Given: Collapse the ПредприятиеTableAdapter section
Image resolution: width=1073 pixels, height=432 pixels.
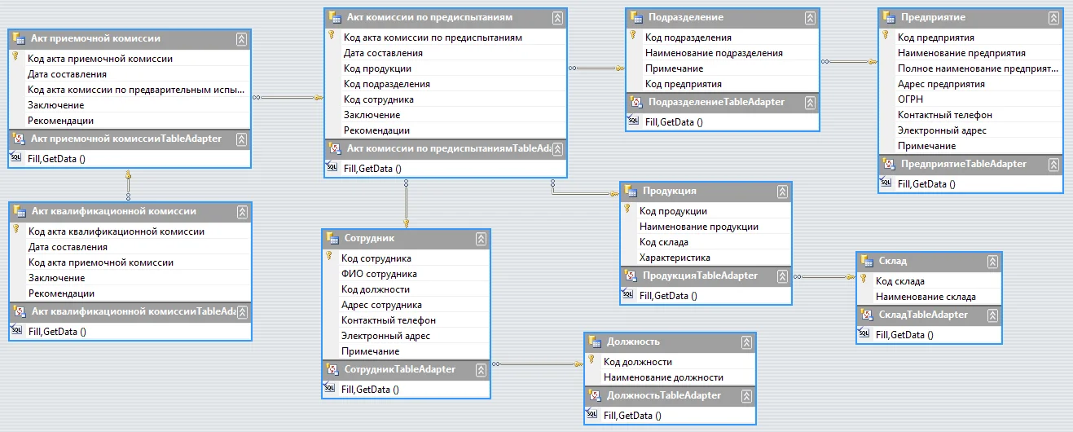Looking at the screenshot, I should [x=1053, y=165].
